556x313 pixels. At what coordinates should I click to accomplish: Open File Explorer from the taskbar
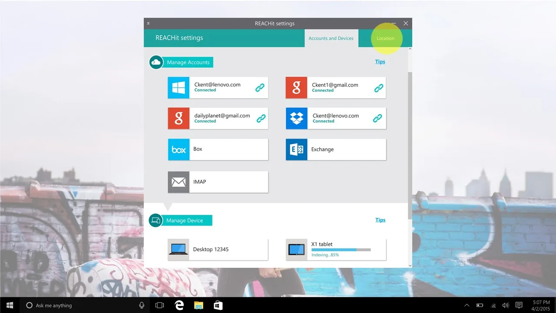tap(199, 305)
